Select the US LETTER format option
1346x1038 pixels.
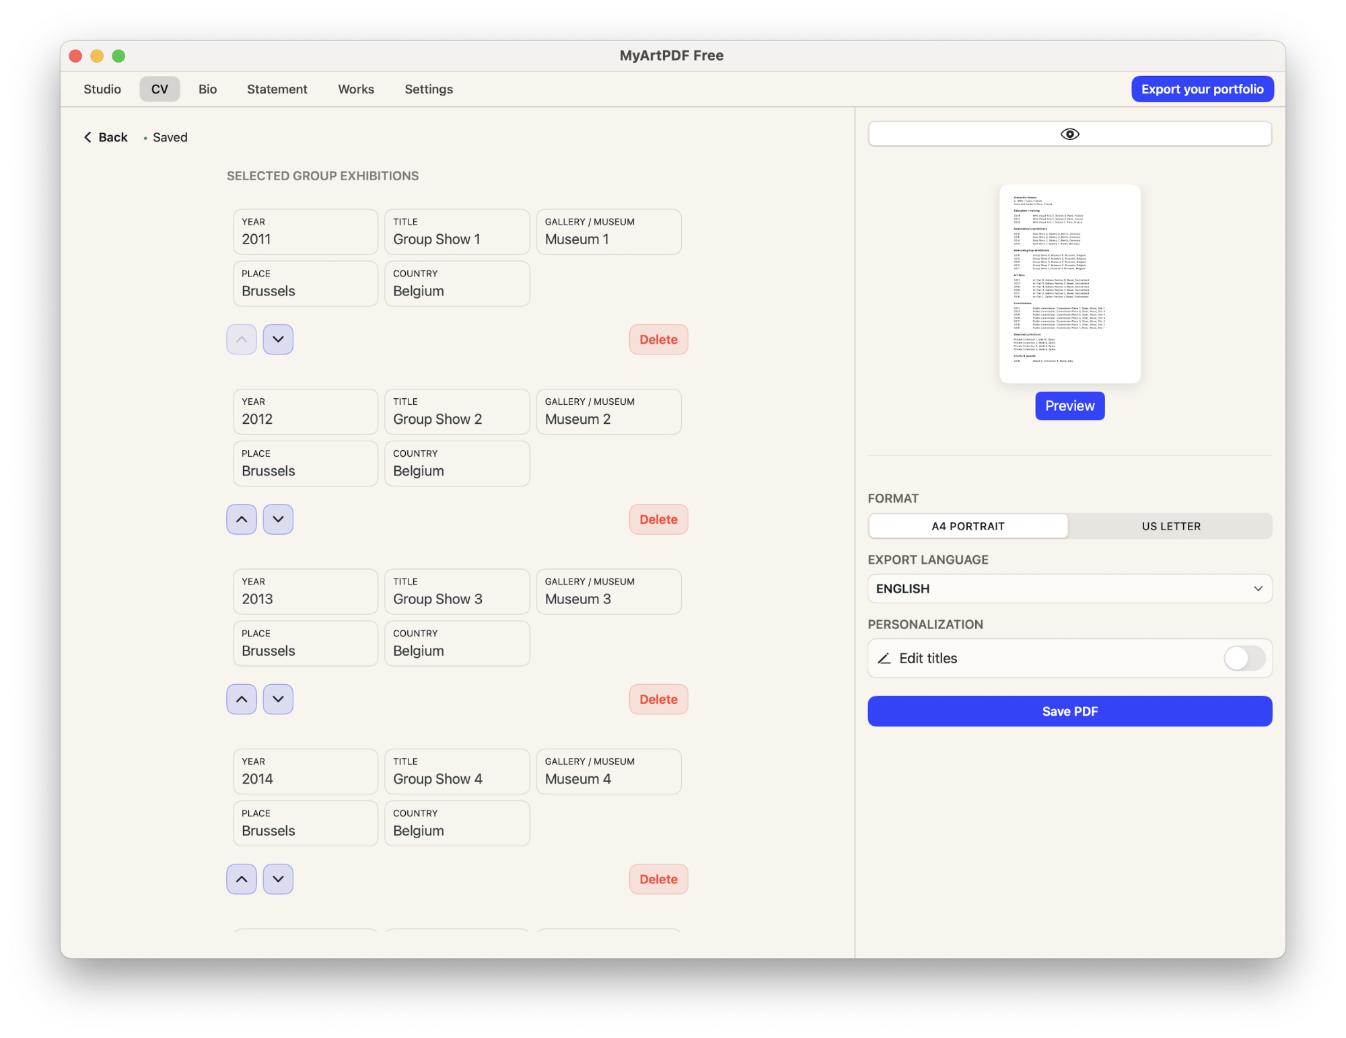pos(1170,526)
